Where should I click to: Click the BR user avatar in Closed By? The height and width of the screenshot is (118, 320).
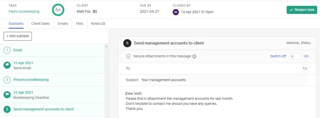click(176, 12)
